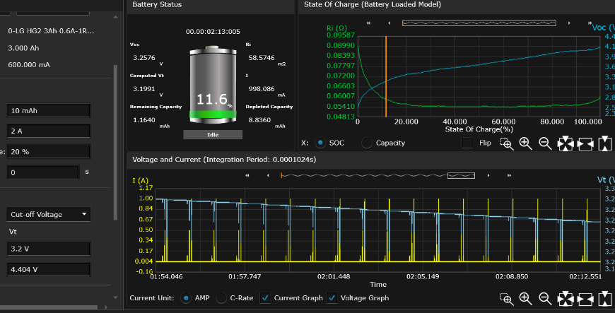Enable the Flip checkbox
This screenshot has width=615, height=313.
pos(467,143)
